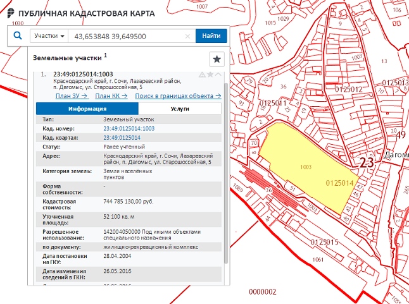
Task: Collapse the result with the chevron-up icon
Action: 218,75
